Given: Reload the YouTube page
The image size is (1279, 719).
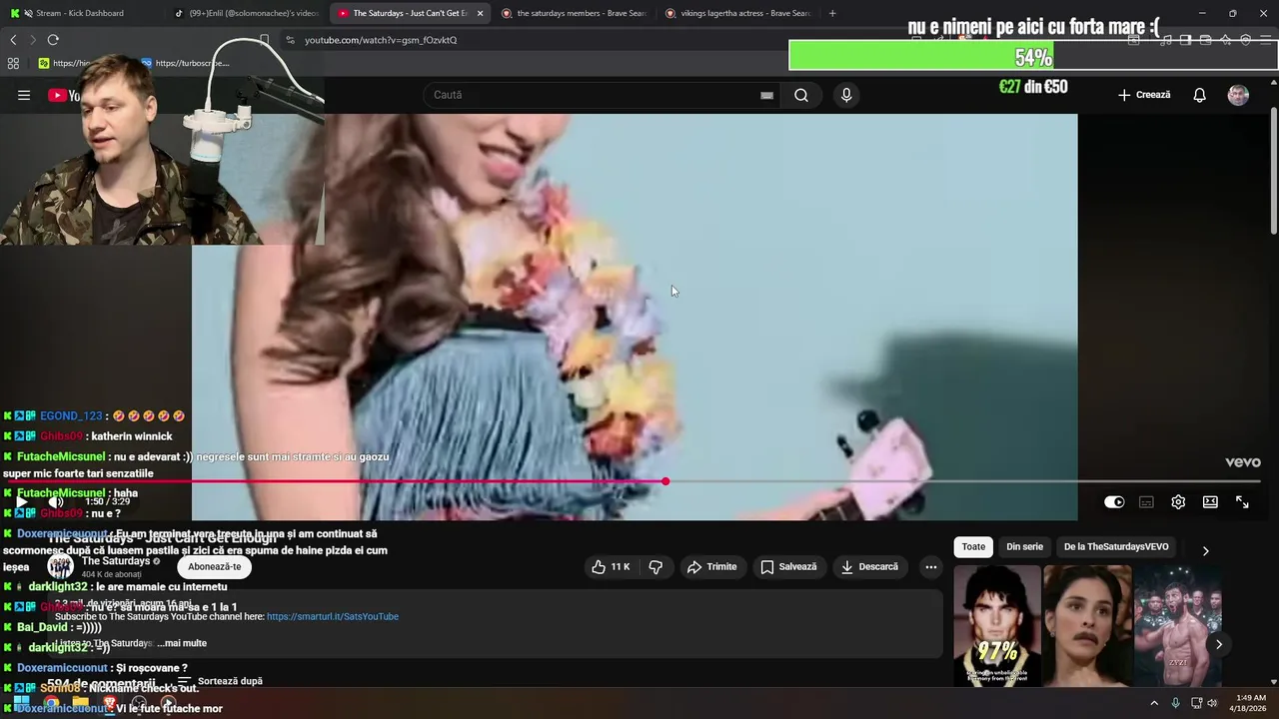Looking at the screenshot, I should (x=53, y=40).
